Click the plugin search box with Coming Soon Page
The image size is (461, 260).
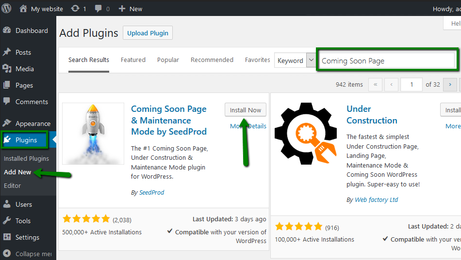(387, 61)
